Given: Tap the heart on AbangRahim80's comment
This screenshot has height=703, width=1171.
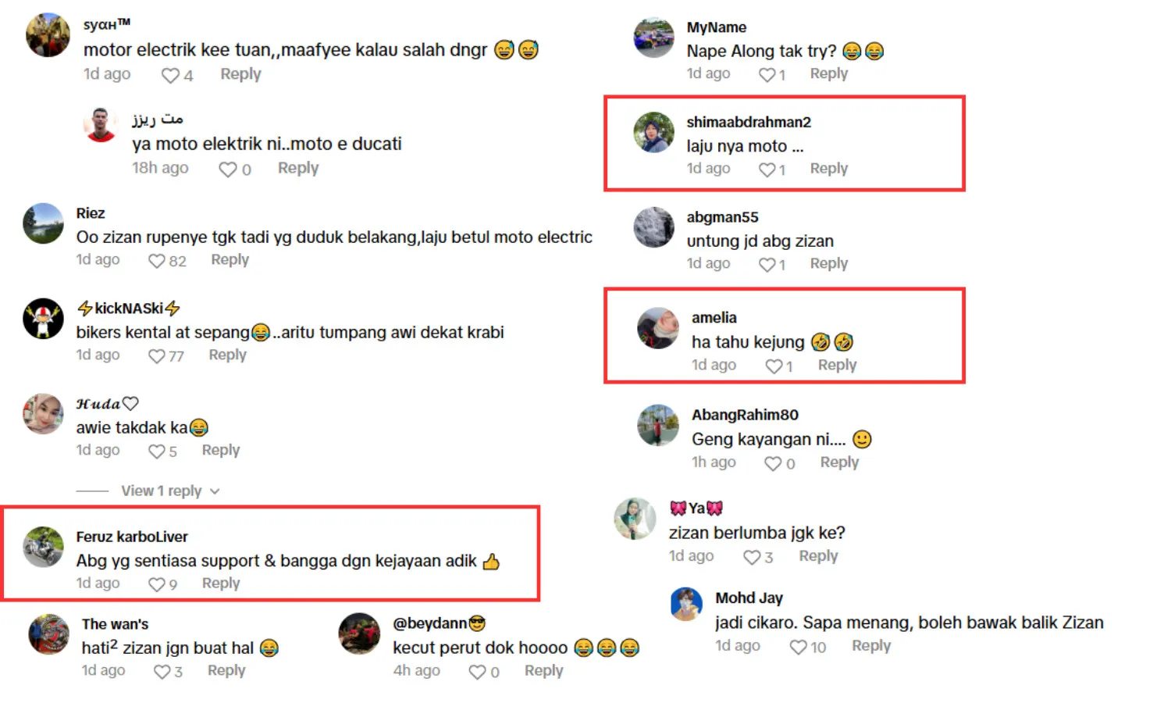Looking at the screenshot, I should (773, 463).
